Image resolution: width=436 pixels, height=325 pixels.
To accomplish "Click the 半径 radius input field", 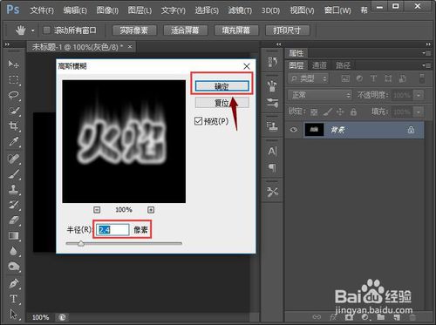I will (112, 230).
